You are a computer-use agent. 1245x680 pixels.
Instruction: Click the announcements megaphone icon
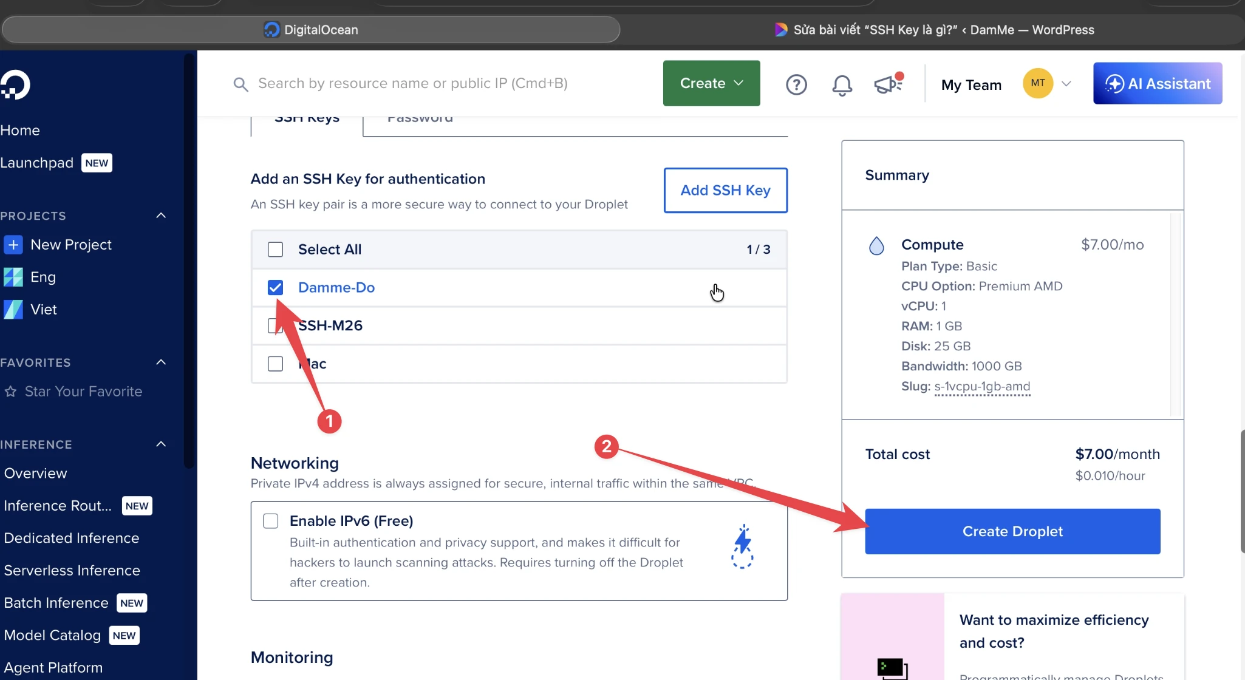[x=889, y=84]
